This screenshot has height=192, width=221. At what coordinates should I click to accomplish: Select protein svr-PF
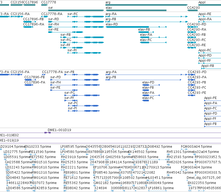pos(71,101)
